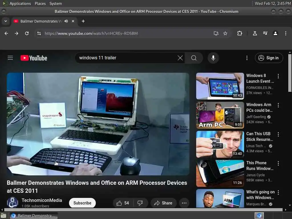Click the show desktop icon in taskbar
This screenshot has height=219, width=292.
pos(3,216)
